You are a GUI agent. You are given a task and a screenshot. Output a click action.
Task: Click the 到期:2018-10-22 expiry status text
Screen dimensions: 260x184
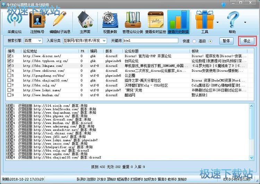coord(23,179)
